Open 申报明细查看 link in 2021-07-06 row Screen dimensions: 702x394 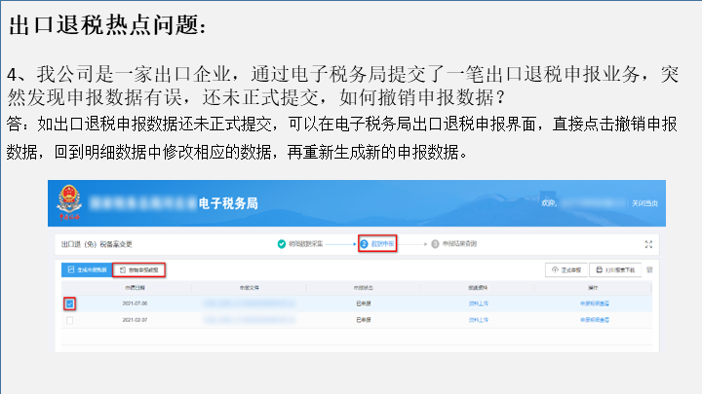[x=595, y=304]
